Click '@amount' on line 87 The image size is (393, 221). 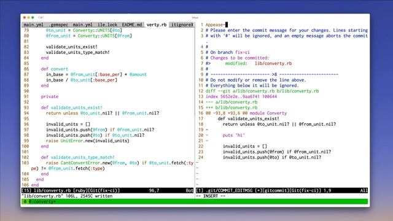138,74
